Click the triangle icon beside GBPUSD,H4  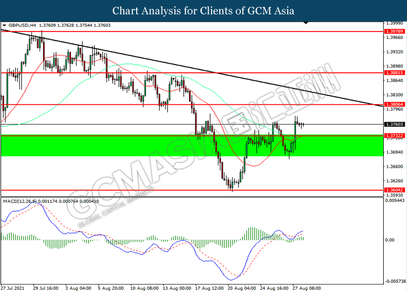5,26
